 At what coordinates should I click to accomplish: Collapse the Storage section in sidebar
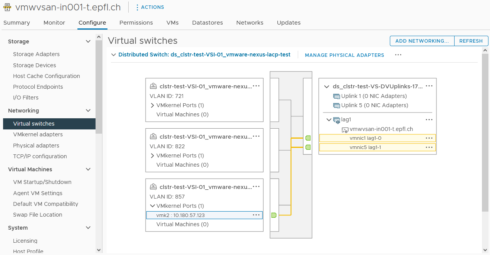coord(88,41)
